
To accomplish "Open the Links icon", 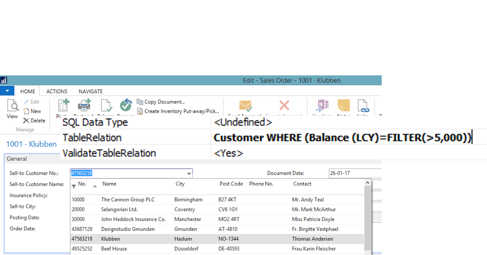I will pos(363,106).
